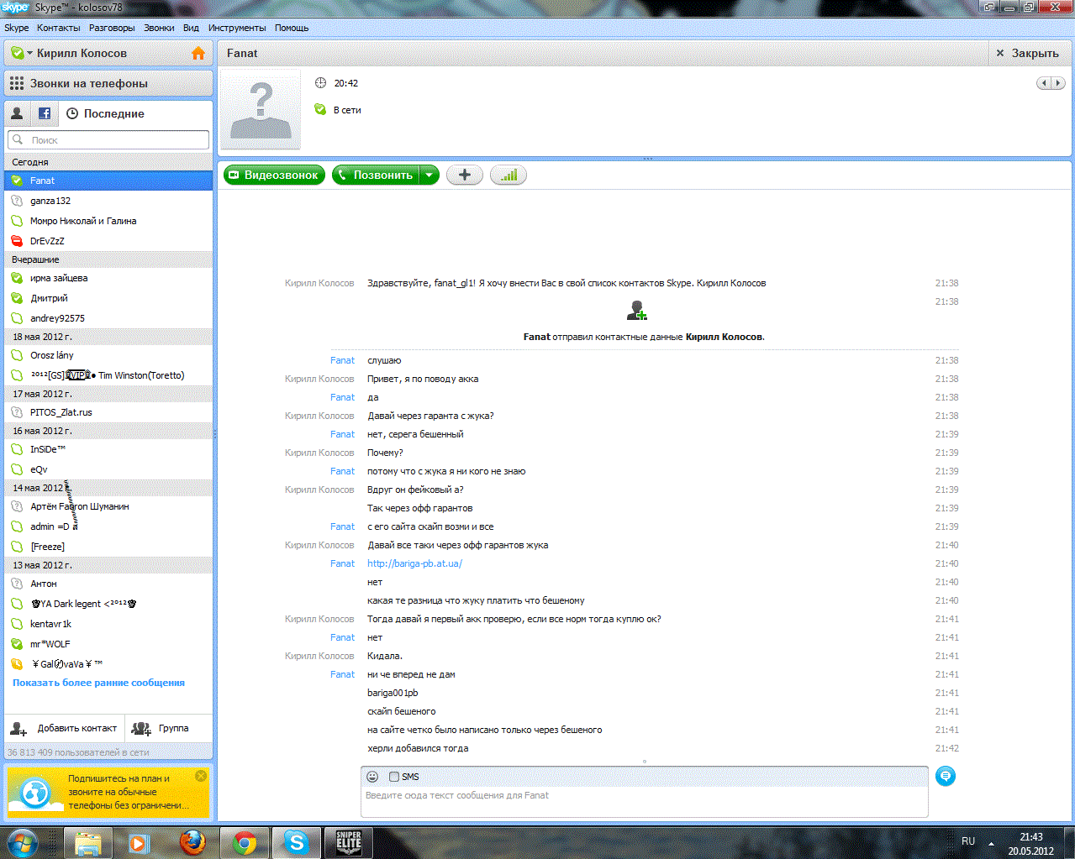This screenshot has width=1075, height=859.
Task: Open the Инструменты menu
Action: [237, 28]
